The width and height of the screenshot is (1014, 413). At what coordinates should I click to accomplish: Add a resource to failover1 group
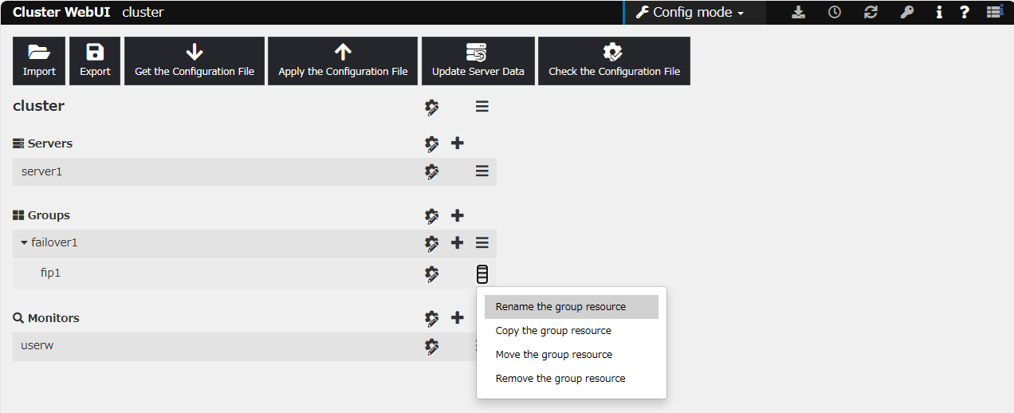pos(458,243)
